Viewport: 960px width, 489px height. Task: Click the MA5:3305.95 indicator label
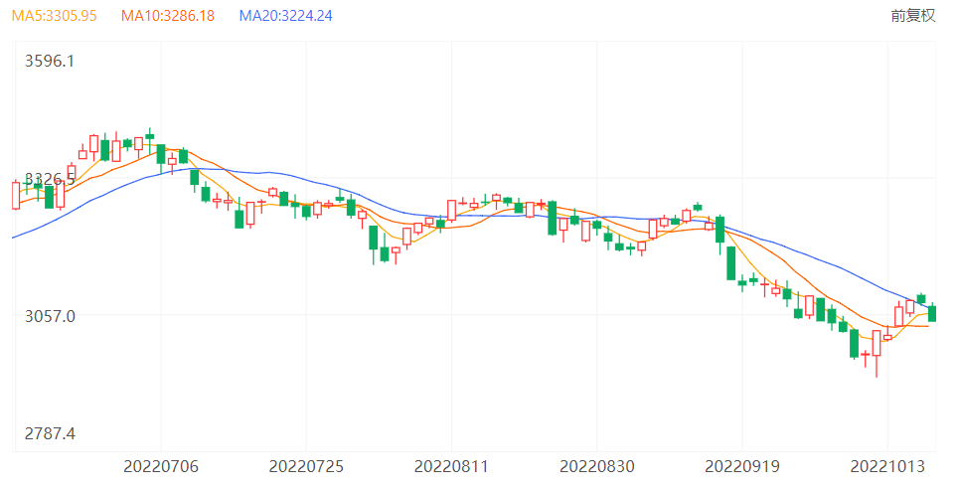click(x=55, y=16)
